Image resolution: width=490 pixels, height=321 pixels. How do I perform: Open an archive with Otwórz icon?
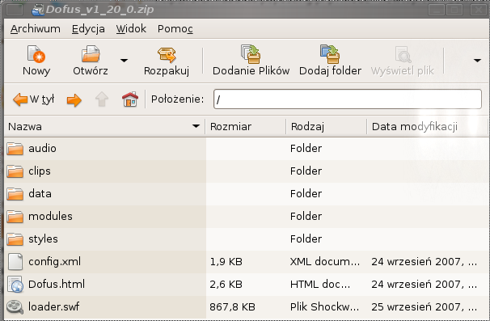[x=91, y=54]
